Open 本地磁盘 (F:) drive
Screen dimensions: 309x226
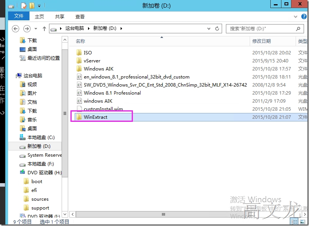41,164
